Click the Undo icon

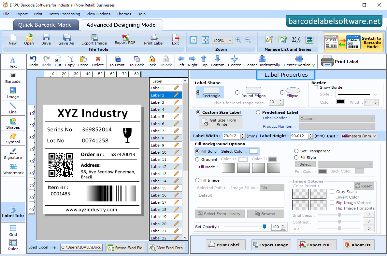(x=33, y=61)
